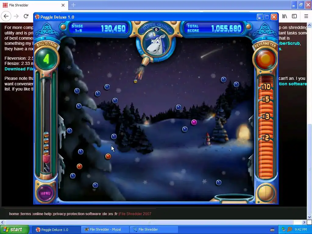Reload the File Shredder page

26,16
